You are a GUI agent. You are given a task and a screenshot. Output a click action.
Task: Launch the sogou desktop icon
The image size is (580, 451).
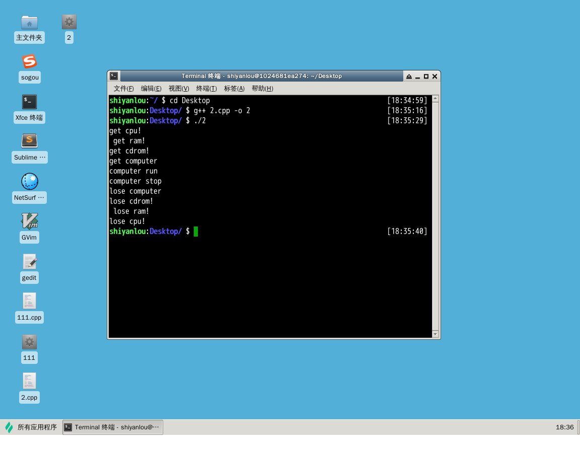29,62
